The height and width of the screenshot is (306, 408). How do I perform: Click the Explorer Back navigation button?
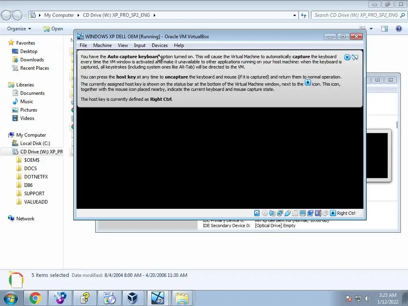(6, 16)
